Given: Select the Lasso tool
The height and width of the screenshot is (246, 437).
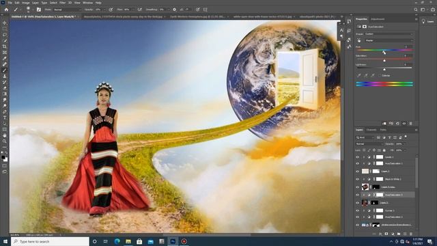Looking at the screenshot, I should pyautogui.click(x=5, y=35).
